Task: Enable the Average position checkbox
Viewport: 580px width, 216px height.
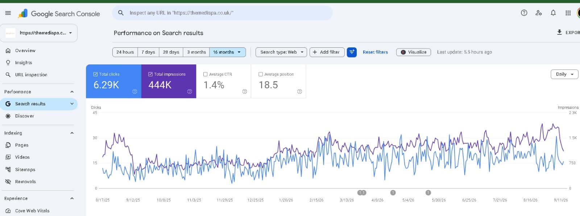Action: [261, 74]
